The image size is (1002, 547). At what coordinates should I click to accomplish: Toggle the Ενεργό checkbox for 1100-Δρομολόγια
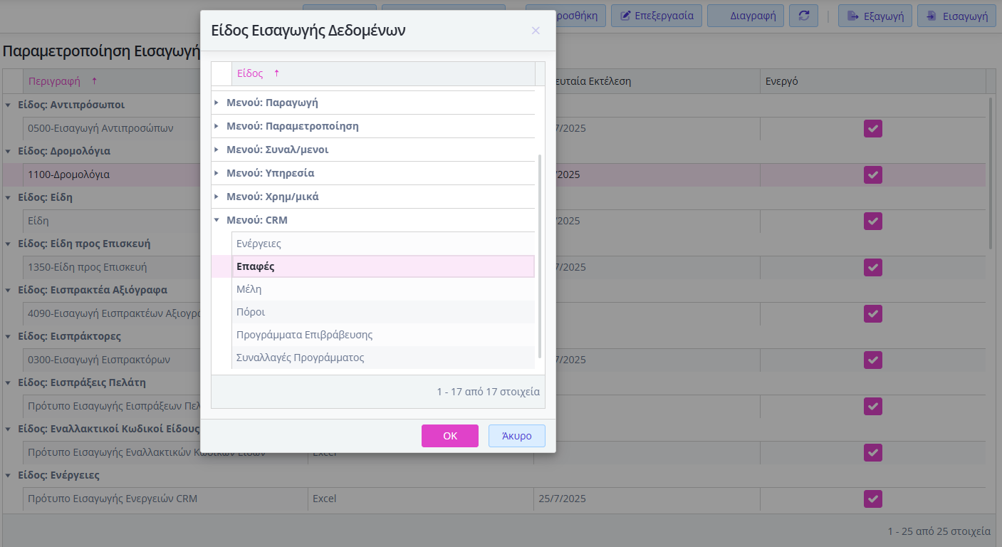872,174
